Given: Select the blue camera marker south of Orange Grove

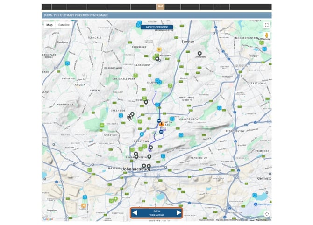Looking at the screenshot, I should click(x=181, y=135).
